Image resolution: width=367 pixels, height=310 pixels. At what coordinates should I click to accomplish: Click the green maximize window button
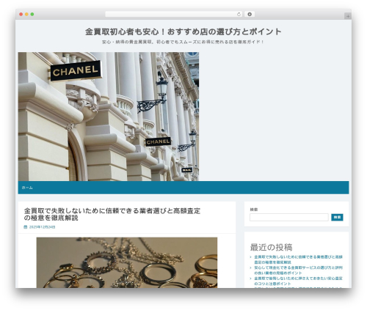32,15
